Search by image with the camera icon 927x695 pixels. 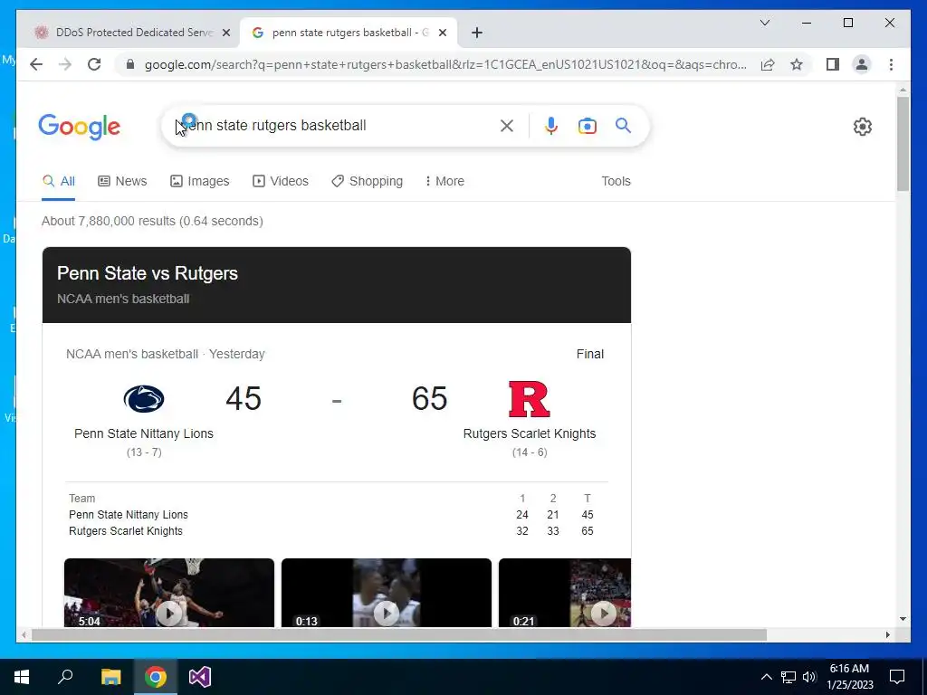pos(587,126)
